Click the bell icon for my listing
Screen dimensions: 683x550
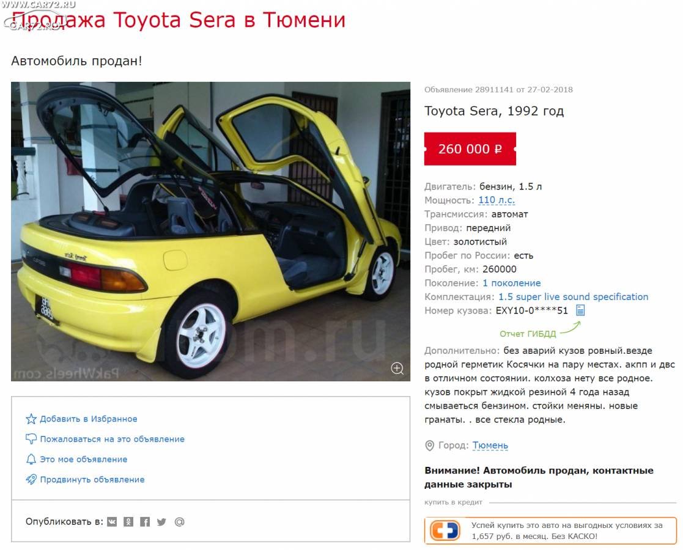pos(31,459)
